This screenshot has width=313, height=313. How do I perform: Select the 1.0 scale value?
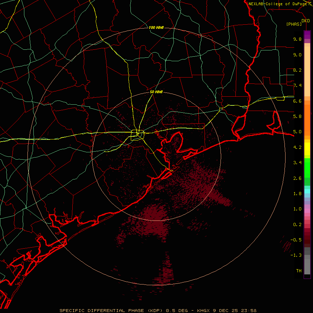pyautogui.click(x=297, y=209)
